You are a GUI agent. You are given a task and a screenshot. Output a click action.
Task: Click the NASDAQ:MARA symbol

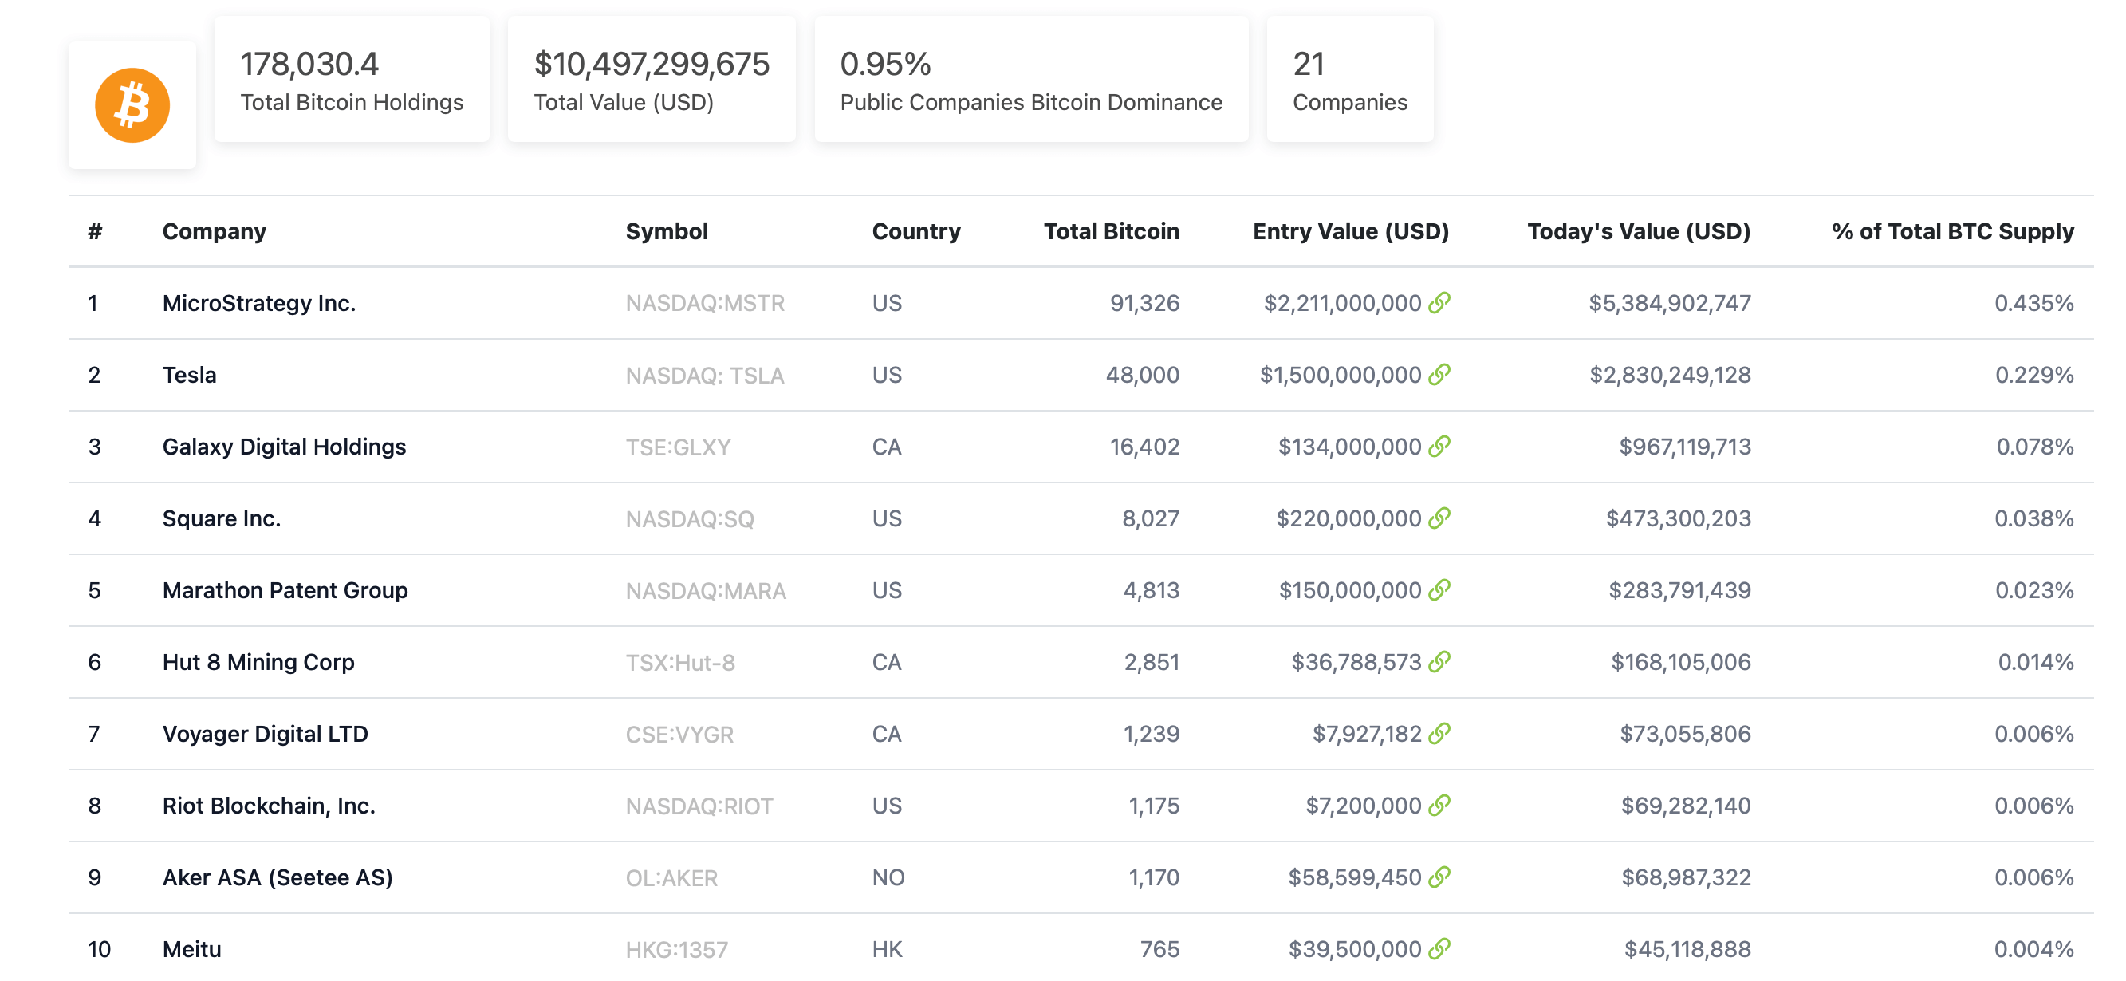(x=706, y=591)
